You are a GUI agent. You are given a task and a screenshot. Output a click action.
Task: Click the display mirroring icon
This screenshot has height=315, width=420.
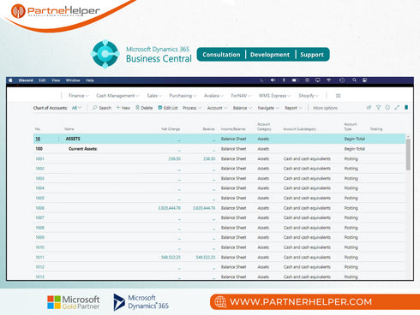click(x=318, y=80)
